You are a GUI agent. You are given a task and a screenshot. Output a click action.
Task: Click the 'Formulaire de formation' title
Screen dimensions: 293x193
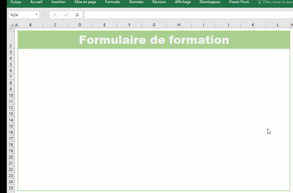[154, 40]
